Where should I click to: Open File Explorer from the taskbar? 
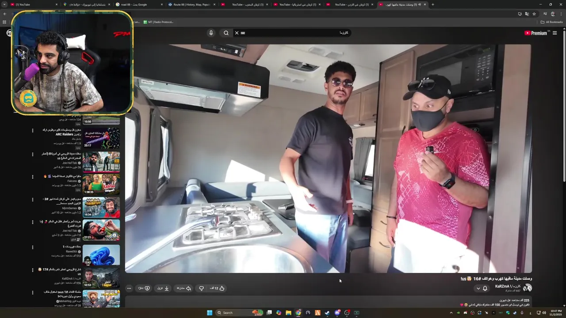(288, 313)
